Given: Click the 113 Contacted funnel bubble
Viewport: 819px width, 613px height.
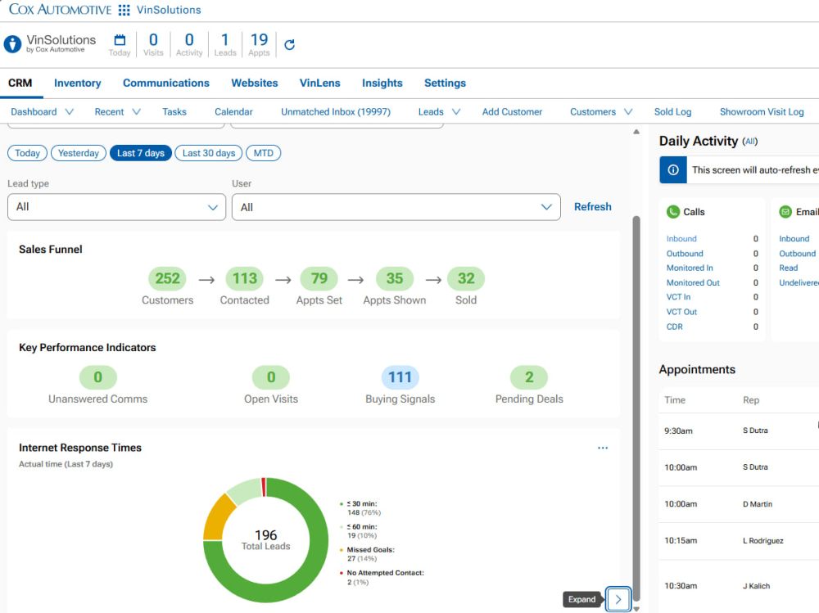Looking at the screenshot, I should [244, 278].
